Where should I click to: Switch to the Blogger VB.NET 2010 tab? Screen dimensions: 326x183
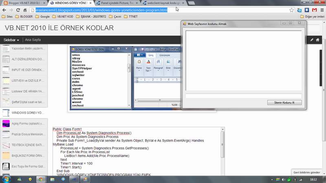tap(24, 3)
